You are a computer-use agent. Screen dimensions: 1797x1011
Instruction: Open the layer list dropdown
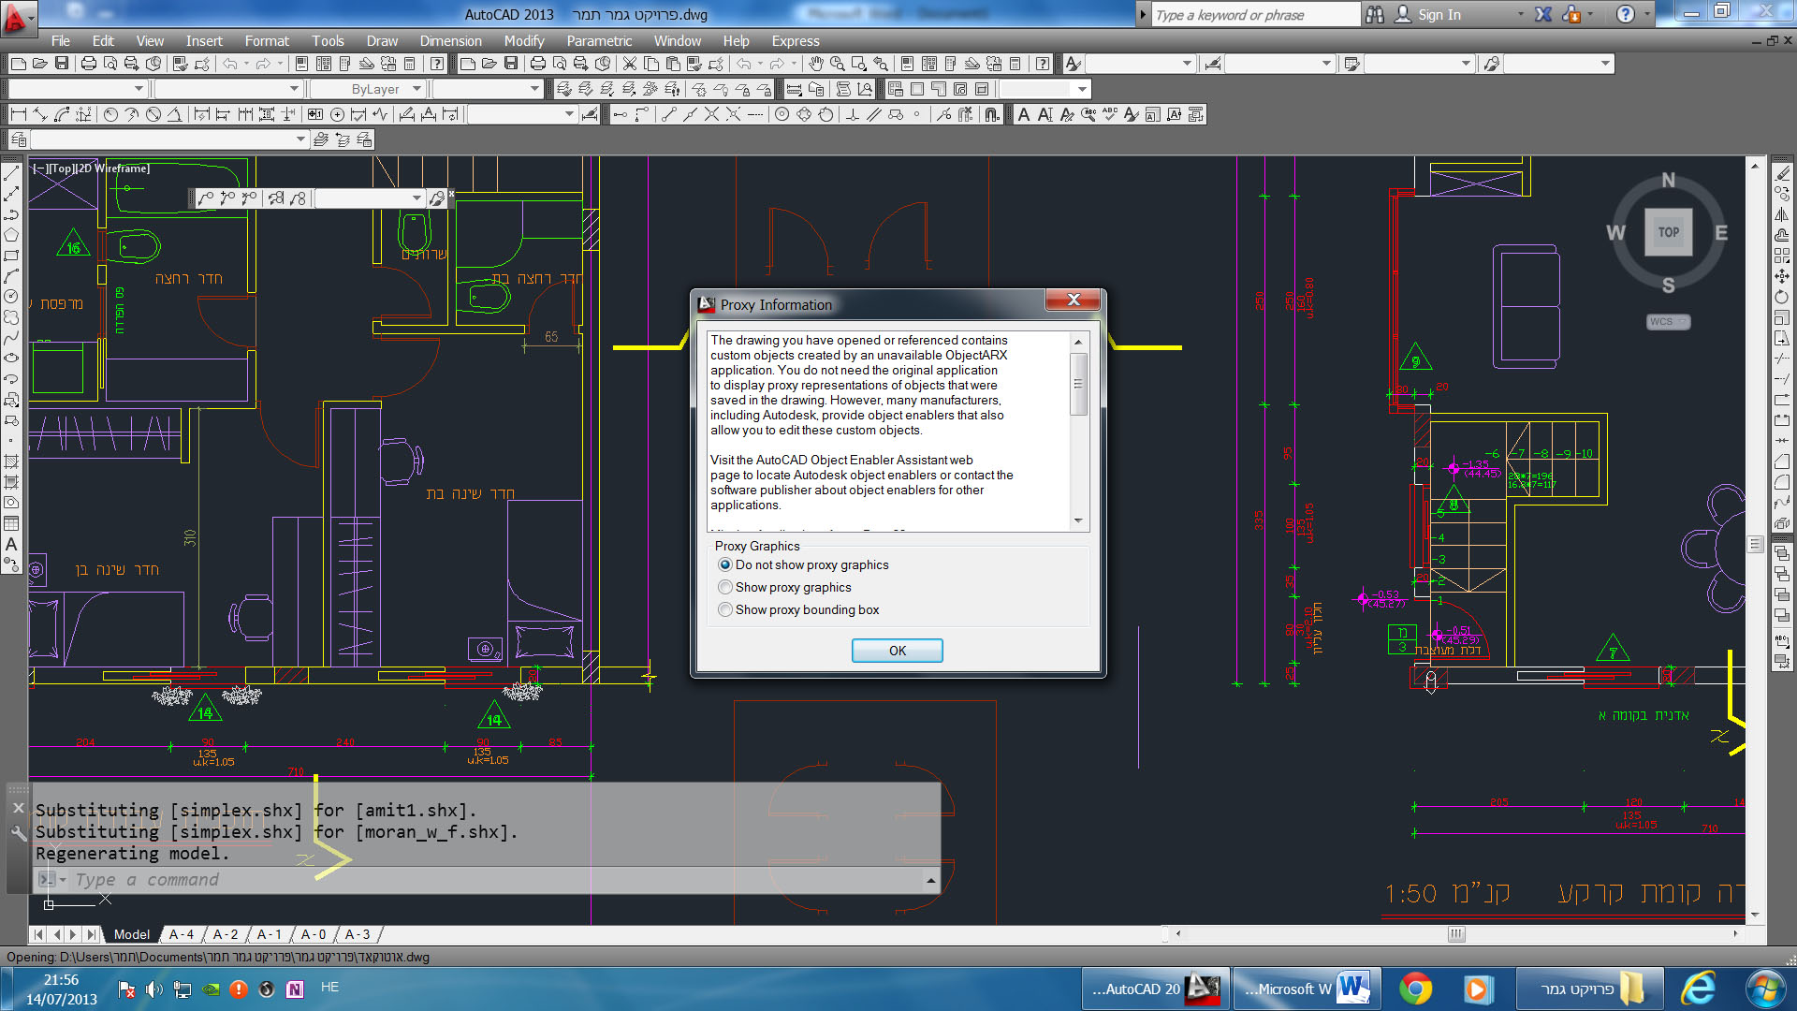pyautogui.click(x=299, y=139)
